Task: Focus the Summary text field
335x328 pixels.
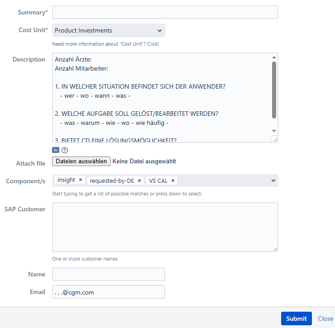Action: coord(165,13)
